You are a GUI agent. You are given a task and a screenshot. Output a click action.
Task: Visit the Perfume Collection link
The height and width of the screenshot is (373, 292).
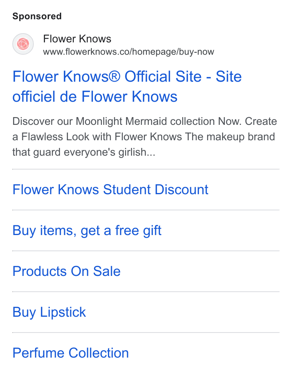click(x=71, y=353)
